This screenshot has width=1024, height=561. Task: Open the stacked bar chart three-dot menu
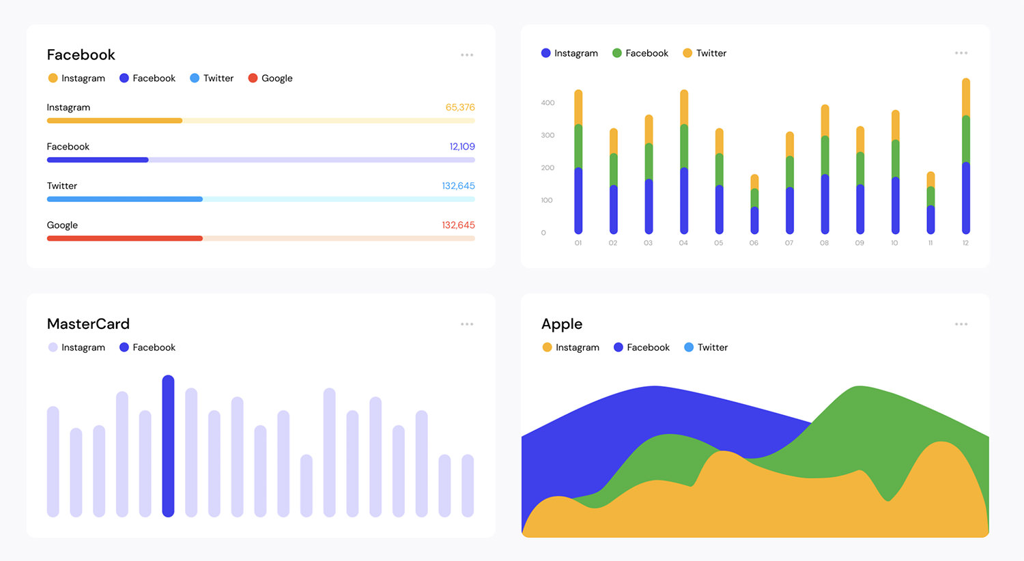coord(961,53)
